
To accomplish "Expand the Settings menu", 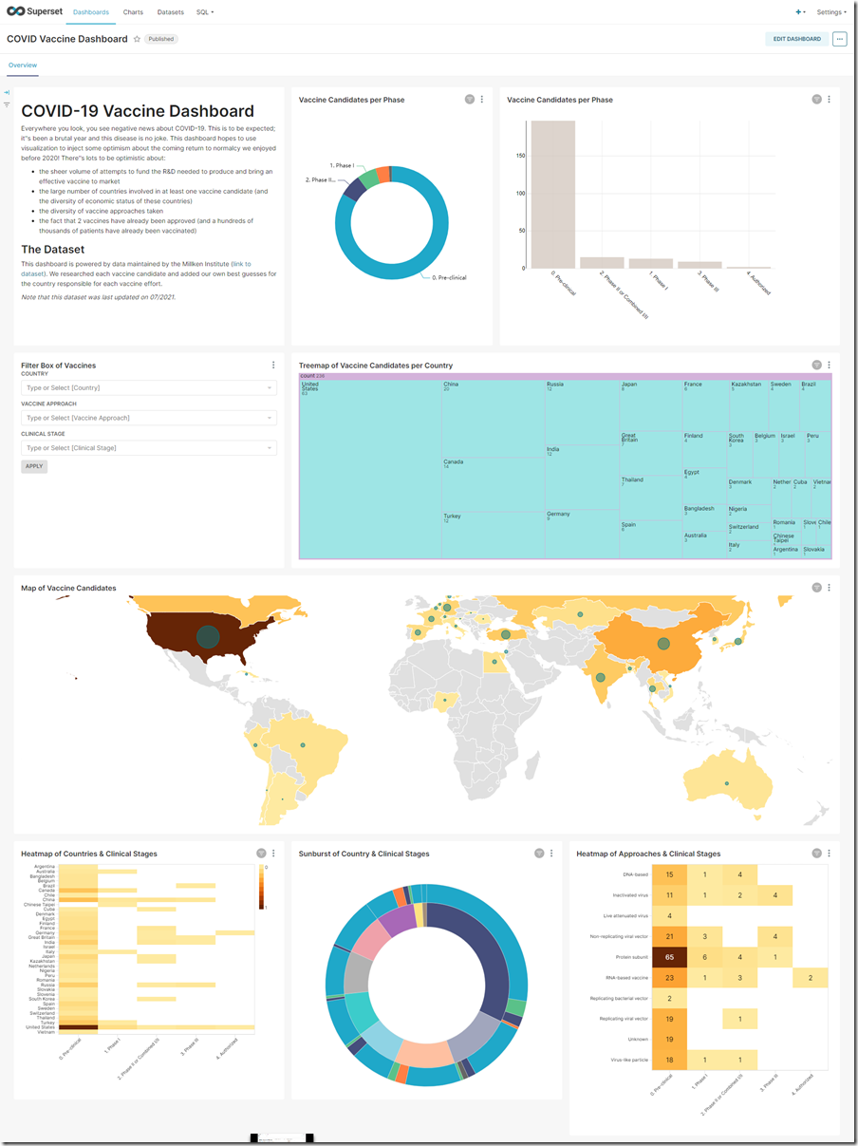I will point(830,12).
